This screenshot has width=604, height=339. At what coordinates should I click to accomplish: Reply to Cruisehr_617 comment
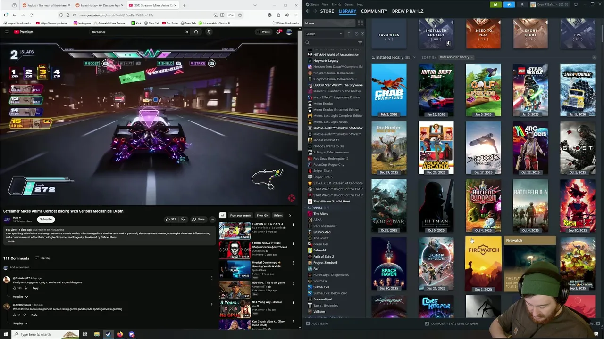pos(35,288)
